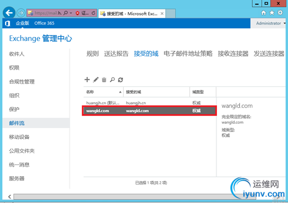Screen dimensions: 288x203
Task: Open 保护 in the left navigation
Action: [x=14, y=109]
